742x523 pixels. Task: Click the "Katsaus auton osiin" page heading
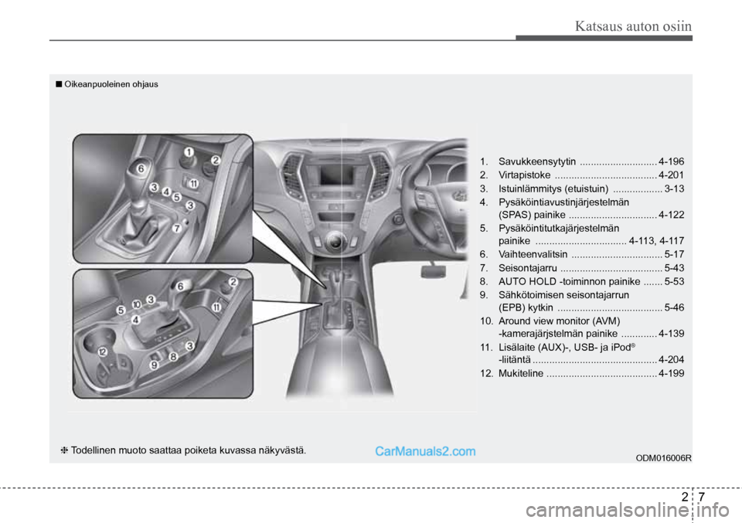[633, 26]
